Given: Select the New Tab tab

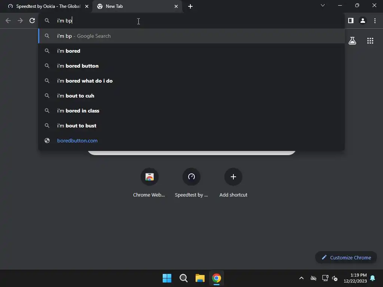Looking at the screenshot, I should click(x=137, y=6).
